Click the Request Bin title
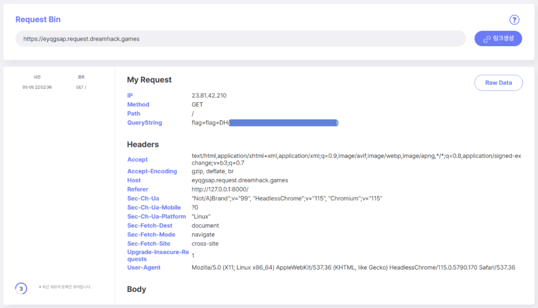Screen dimensions: 538x308 38,19
